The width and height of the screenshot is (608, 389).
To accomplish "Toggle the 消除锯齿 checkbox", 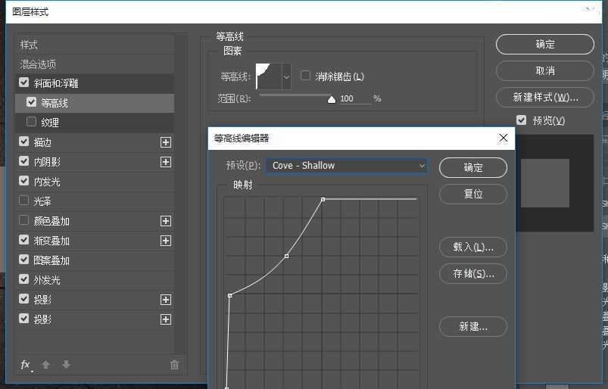I will [306, 76].
